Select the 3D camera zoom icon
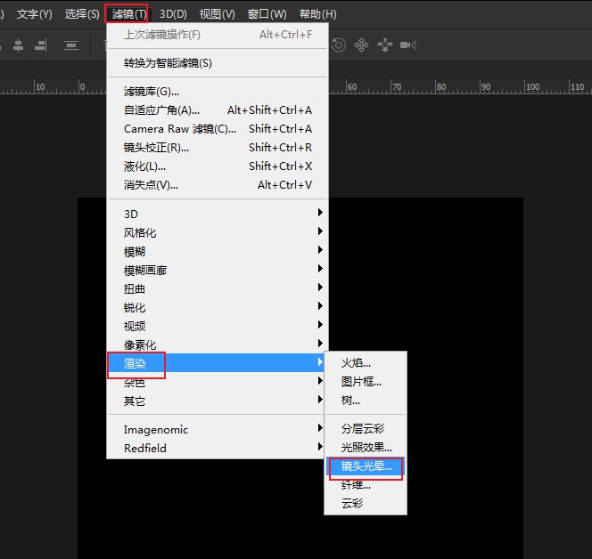 coord(408,45)
